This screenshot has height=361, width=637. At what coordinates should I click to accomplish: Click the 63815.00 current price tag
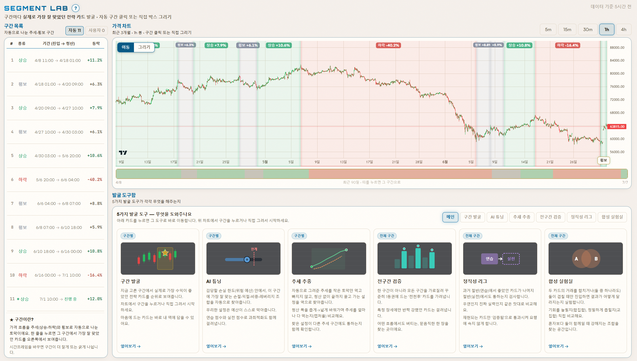[617, 126]
